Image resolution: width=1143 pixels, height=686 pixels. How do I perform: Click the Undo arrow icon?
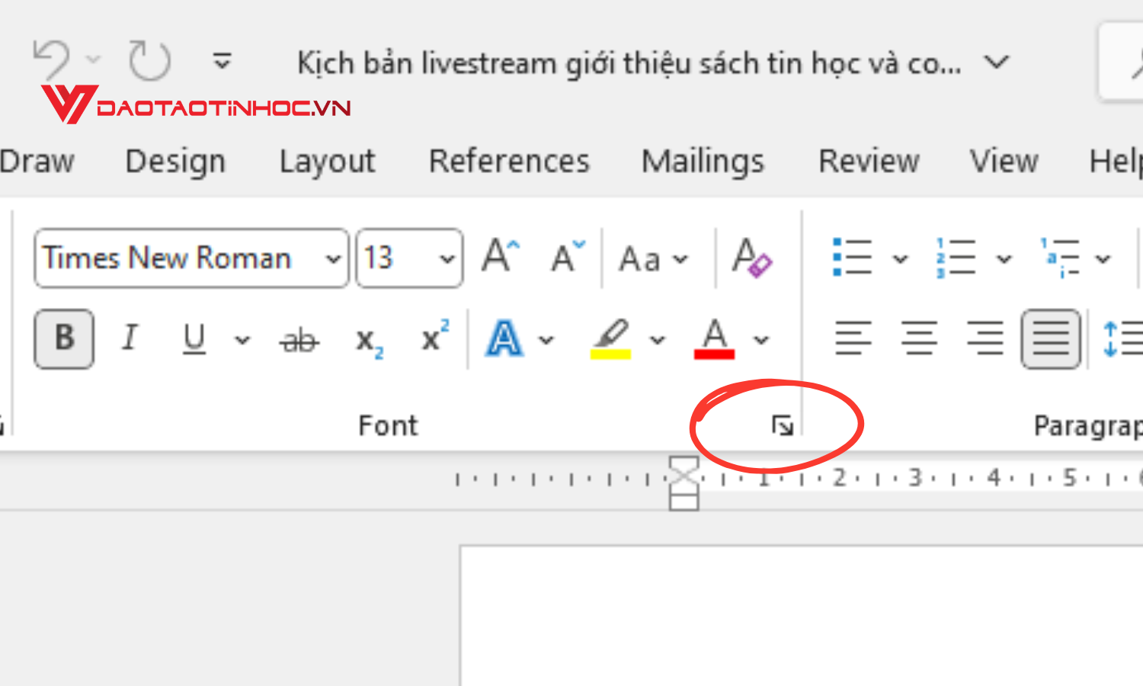point(51,59)
